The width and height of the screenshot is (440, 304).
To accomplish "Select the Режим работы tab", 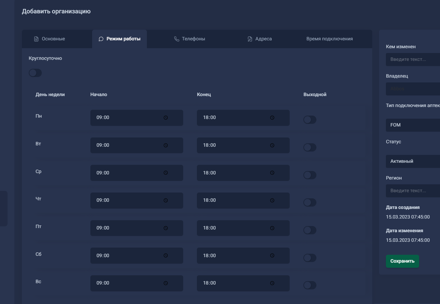I will tap(120, 39).
